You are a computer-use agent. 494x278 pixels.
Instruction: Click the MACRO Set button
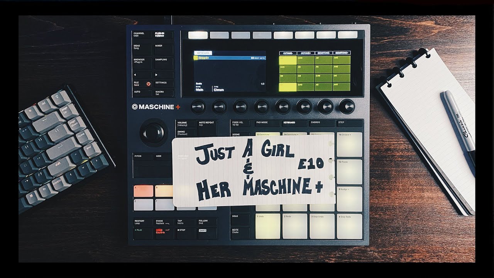point(164,93)
